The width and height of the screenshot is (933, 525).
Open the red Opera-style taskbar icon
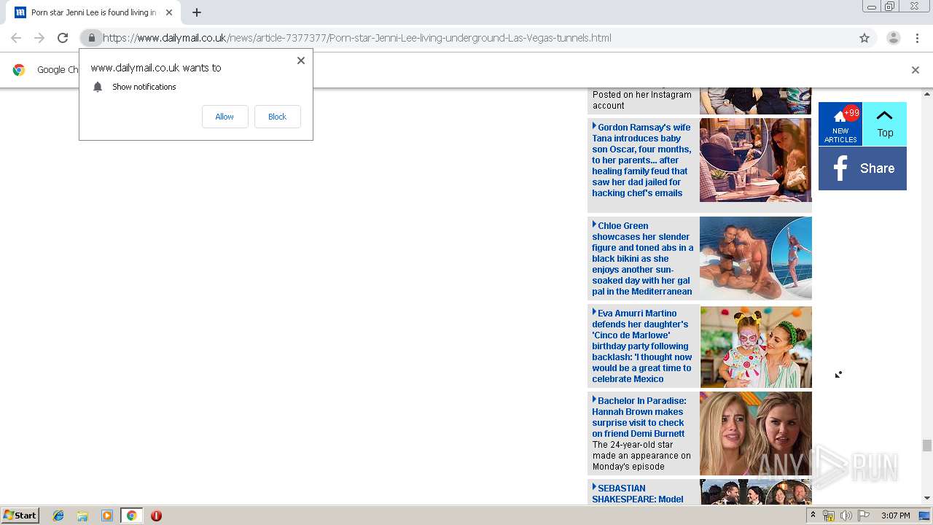[156, 516]
